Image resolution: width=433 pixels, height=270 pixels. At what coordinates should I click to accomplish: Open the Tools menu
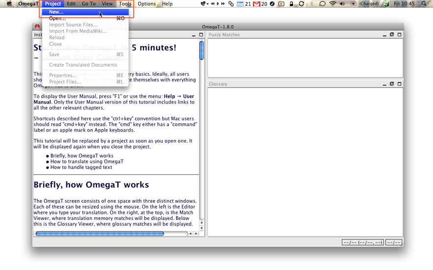(125, 3)
